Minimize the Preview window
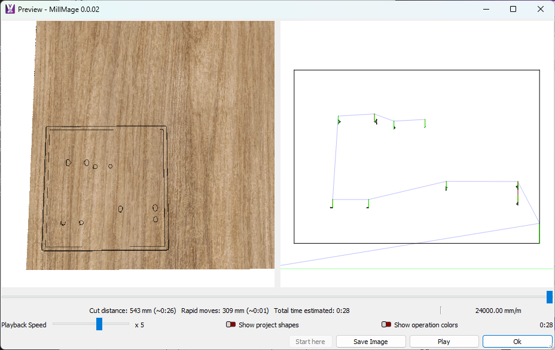The height and width of the screenshot is (350, 555). coord(486,9)
